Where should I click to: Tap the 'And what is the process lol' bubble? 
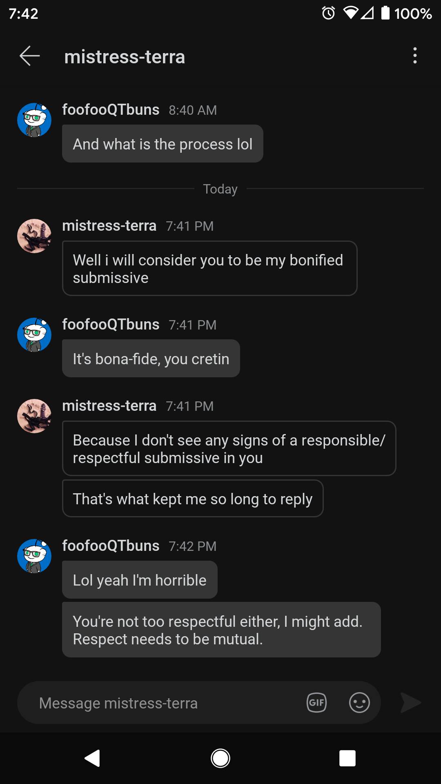coord(163,144)
